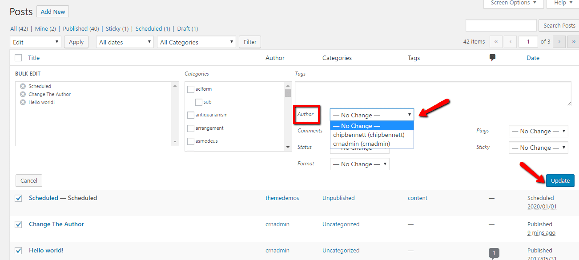Screen dimensions: 579x260
Task: Click the comments bubble column header icon
Action: [492, 58]
